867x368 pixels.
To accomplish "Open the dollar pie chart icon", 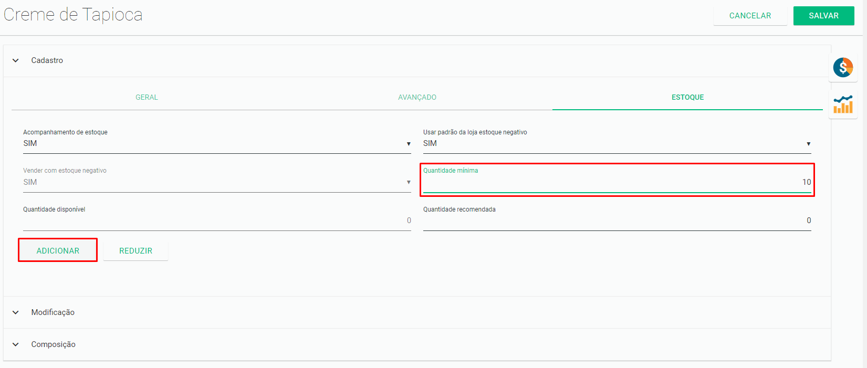I will click(843, 67).
